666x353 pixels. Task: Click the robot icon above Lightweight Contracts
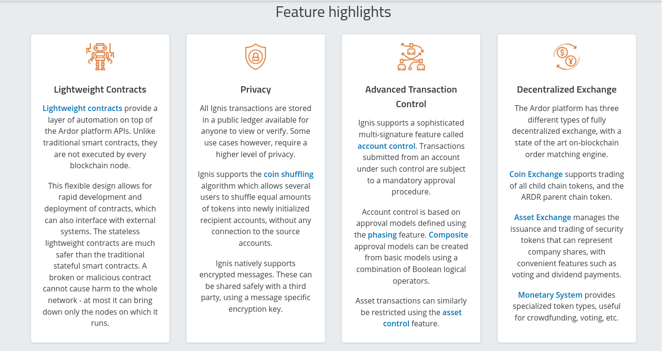pyautogui.click(x=100, y=57)
